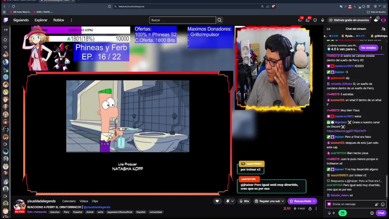Open the Bits gem icon in top bar
This screenshot has height=219, width=389.
[x=322, y=20]
